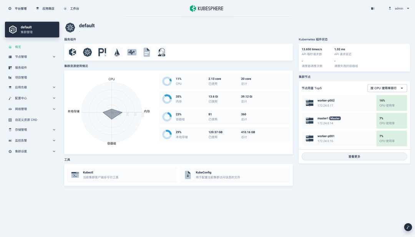Open the Istio sailboat component icon
Viewport: 415px width, 237px height.
(117, 52)
